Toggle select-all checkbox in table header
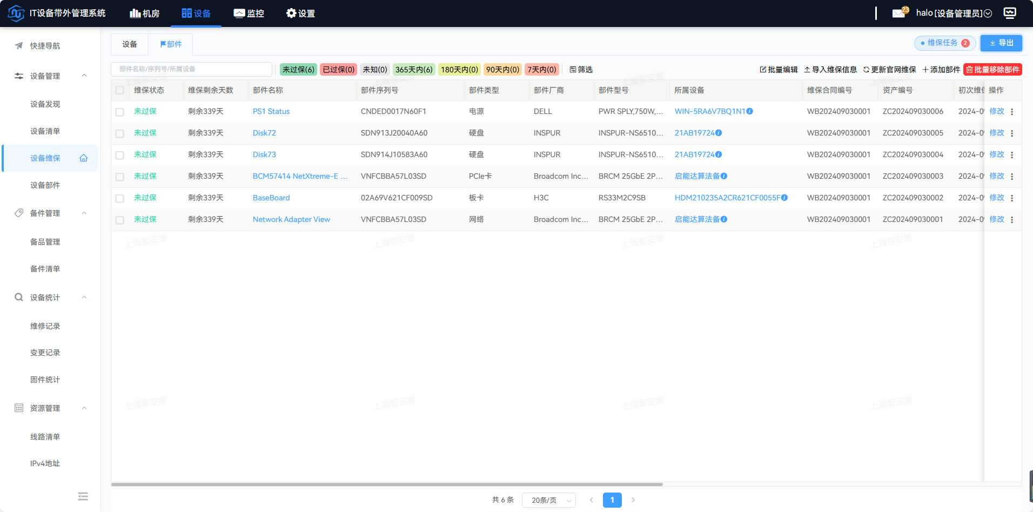1033x512 pixels. click(120, 90)
